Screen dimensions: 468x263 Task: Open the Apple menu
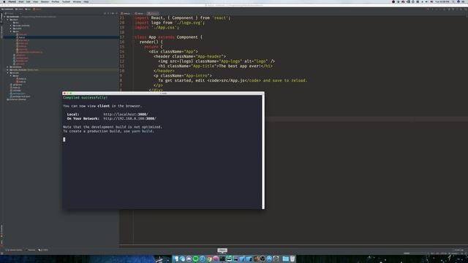[4, 1]
